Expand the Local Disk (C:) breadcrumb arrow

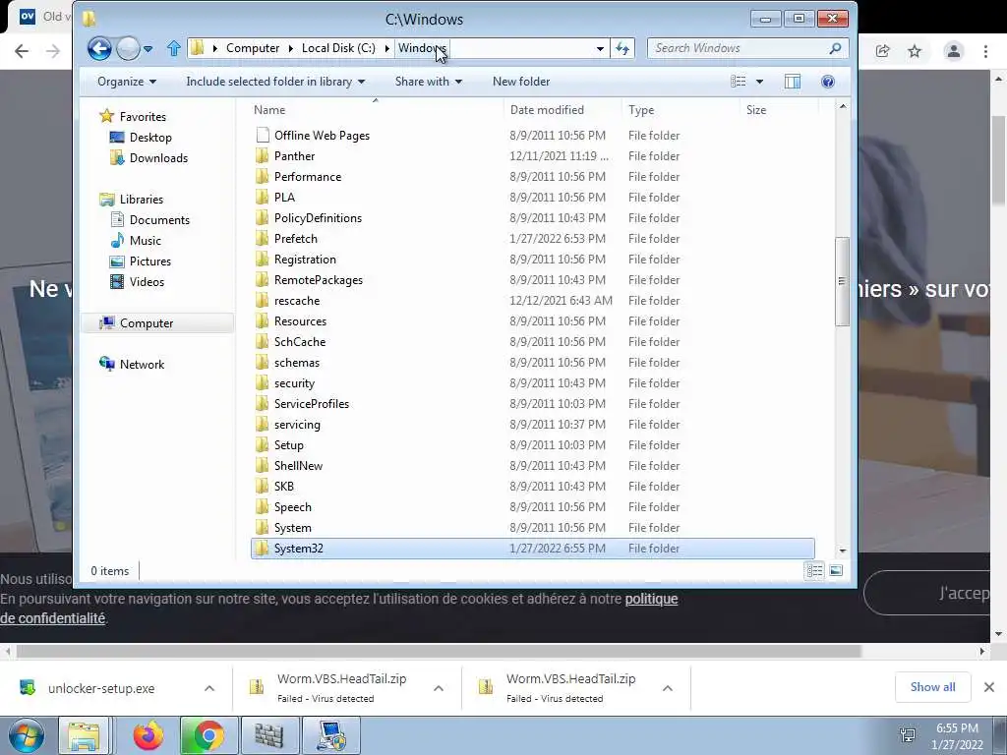[387, 49]
